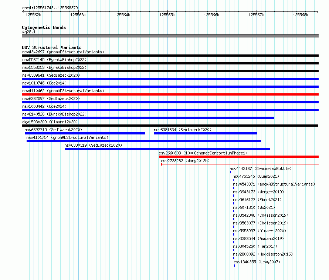The width and height of the screenshot is (329, 280).
Task: Open nsv3542348 (Chaisson2019) variant
Action: click(x=261, y=215)
